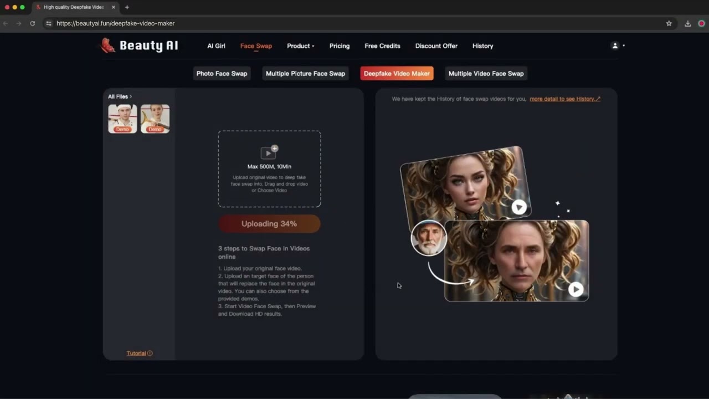Click the info icon beside Tutorial

pos(150,354)
